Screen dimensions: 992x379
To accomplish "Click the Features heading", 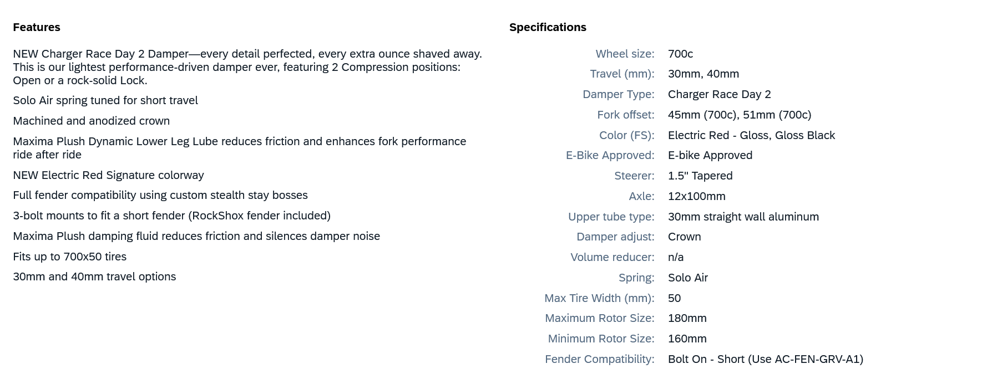I will click(37, 27).
